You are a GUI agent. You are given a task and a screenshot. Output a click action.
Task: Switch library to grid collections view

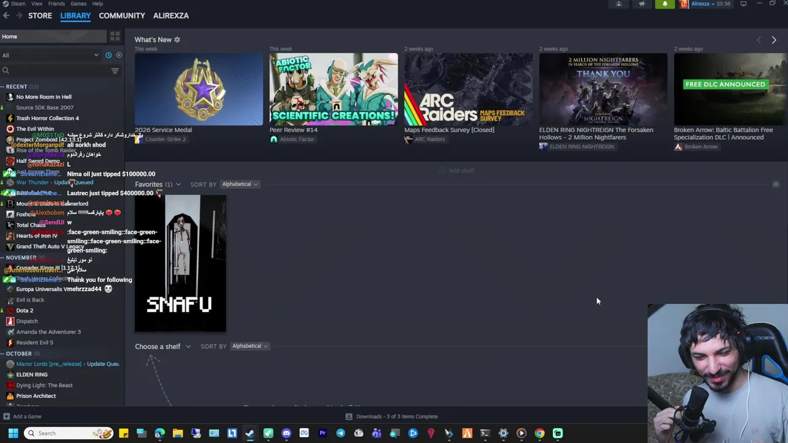[115, 36]
